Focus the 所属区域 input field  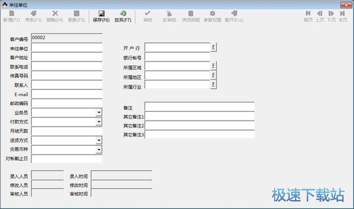pyautogui.click(x=177, y=66)
